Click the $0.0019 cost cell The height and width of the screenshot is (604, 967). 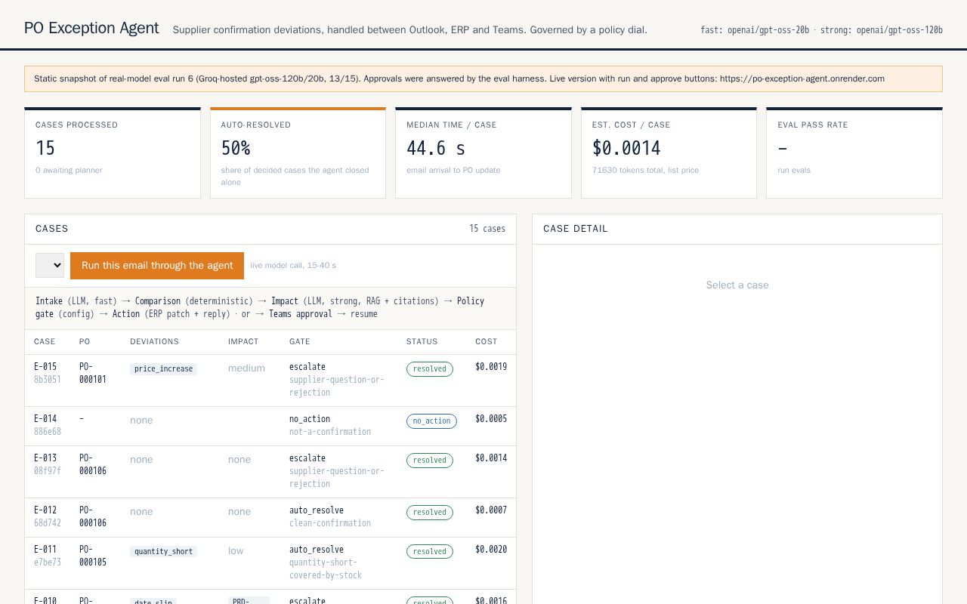click(491, 367)
